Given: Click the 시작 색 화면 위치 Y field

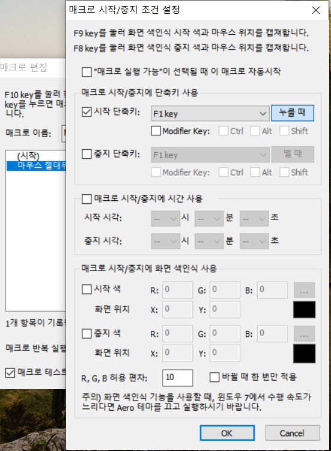Looking at the screenshot, I should (x=225, y=310).
